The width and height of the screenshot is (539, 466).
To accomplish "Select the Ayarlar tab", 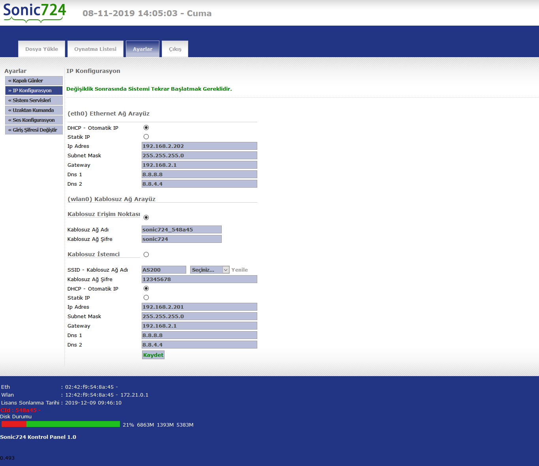I will (142, 49).
